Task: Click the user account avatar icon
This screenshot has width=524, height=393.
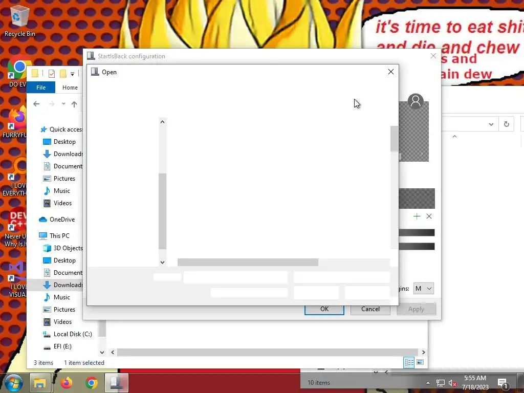Action: pos(416,101)
